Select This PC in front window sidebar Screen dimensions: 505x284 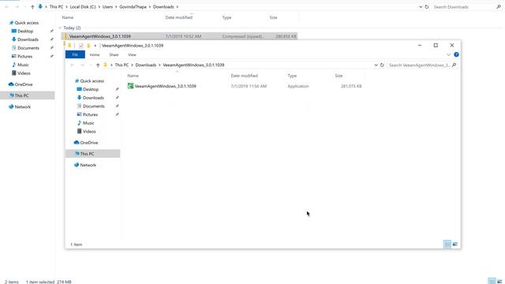(93, 154)
